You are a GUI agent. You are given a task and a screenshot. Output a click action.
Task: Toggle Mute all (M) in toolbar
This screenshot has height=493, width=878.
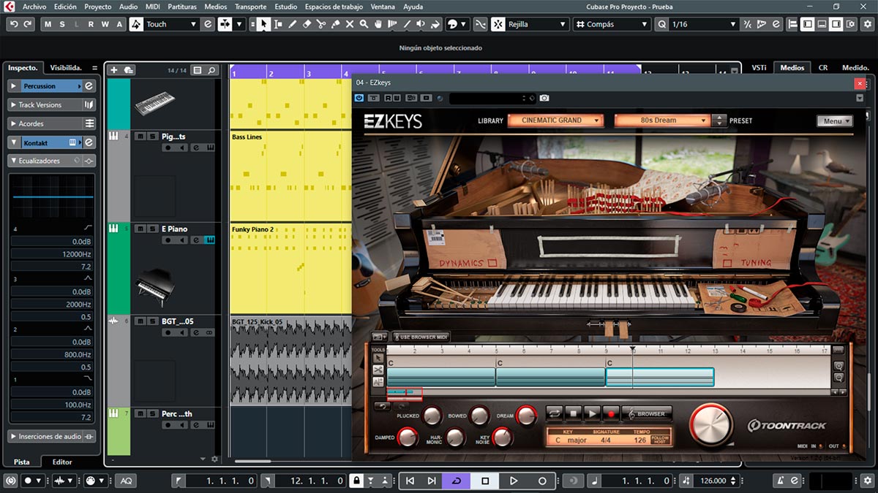pos(49,24)
